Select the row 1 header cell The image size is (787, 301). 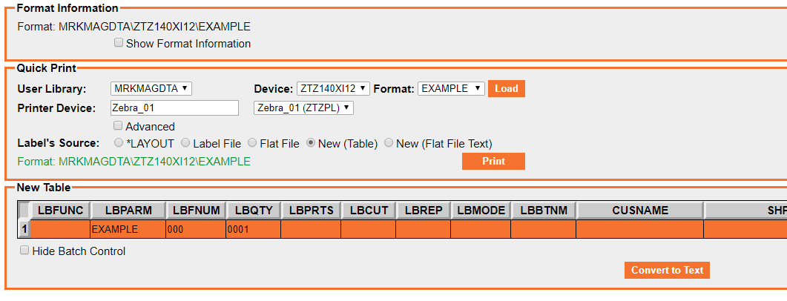(24, 229)
